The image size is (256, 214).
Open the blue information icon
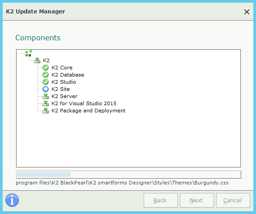12,200
